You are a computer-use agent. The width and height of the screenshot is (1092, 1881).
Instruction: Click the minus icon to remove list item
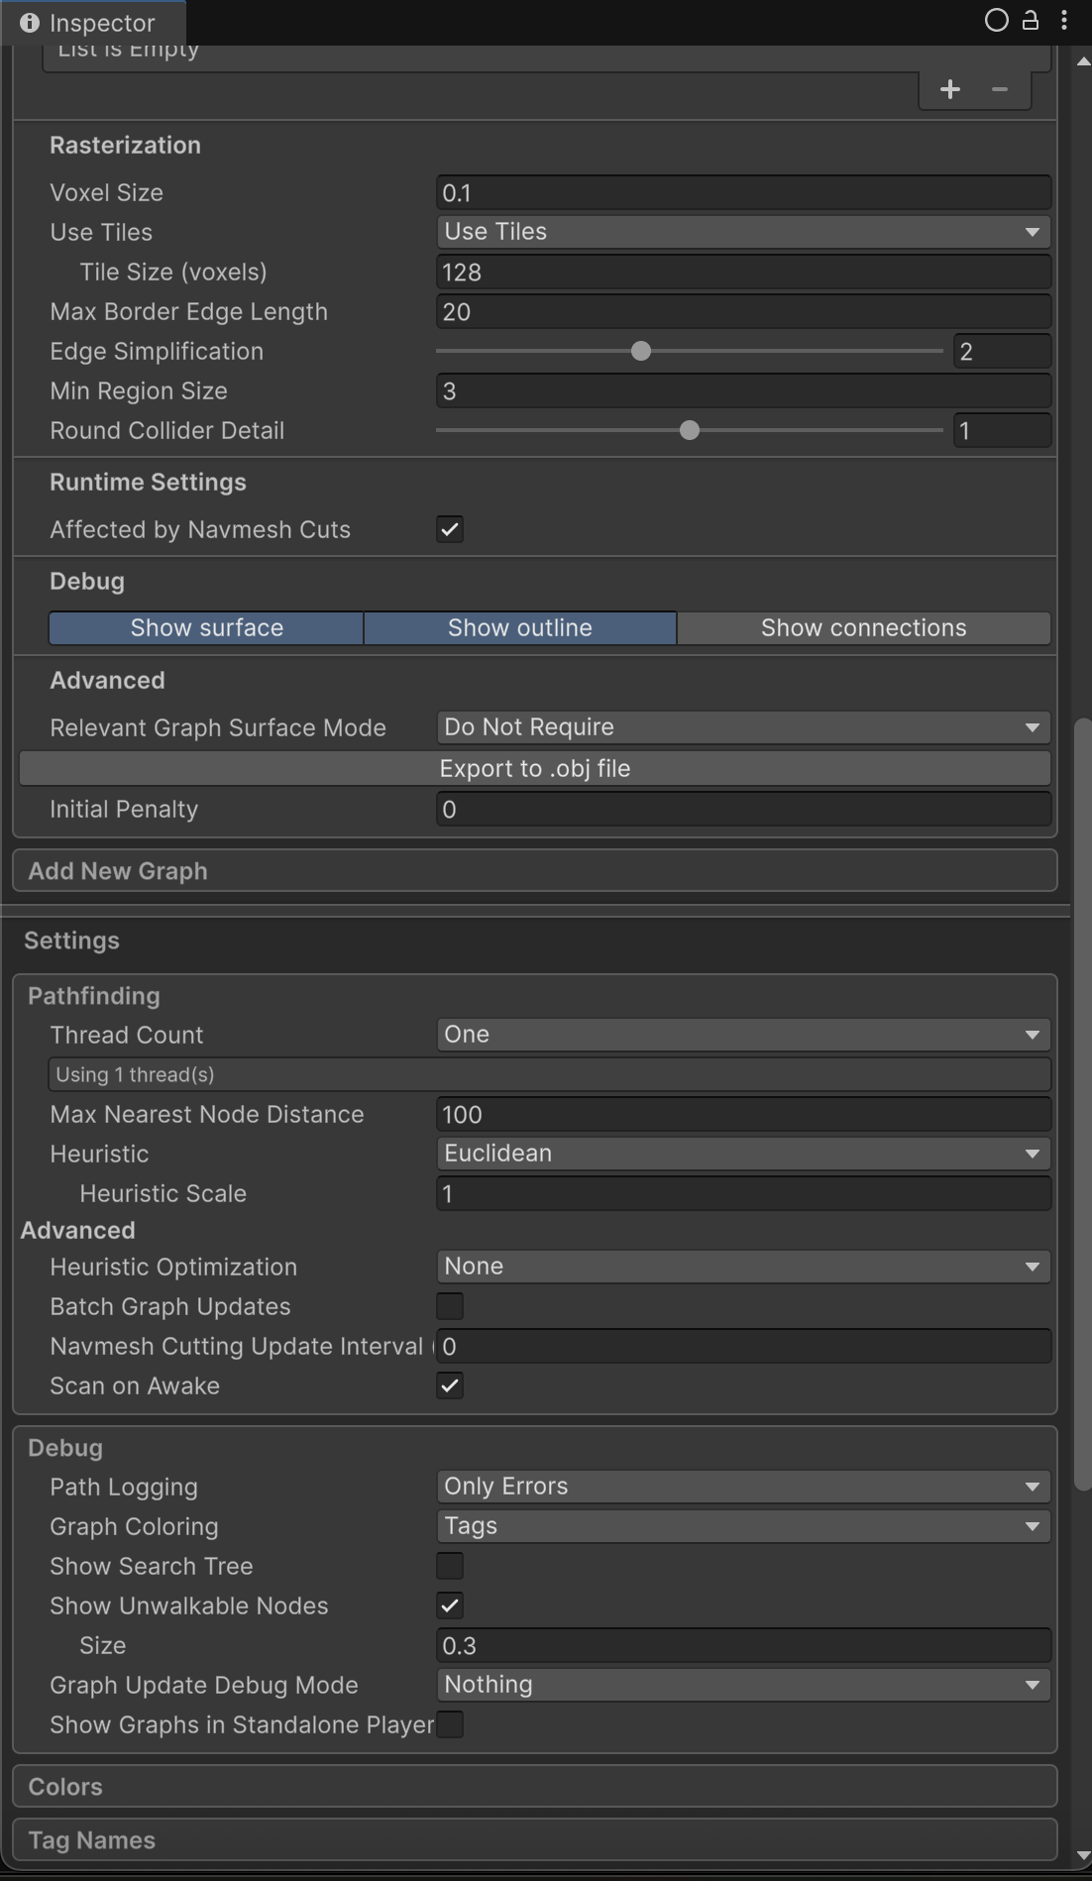tap(1000, 90)
